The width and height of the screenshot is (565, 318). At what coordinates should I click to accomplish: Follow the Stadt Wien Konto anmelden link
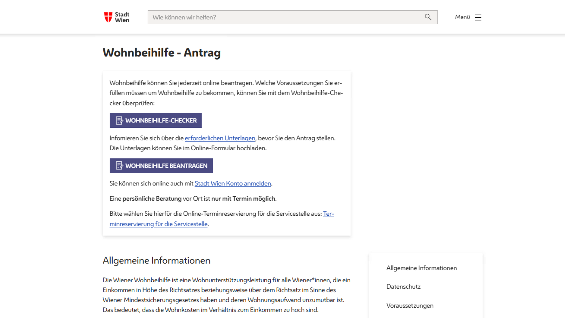[233, 183]
